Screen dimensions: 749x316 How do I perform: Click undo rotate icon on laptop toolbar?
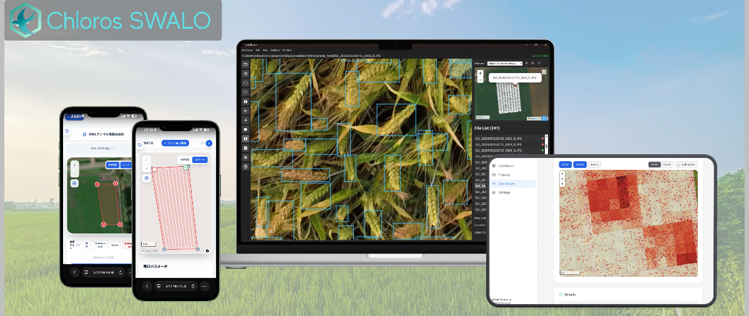(245, 82)
